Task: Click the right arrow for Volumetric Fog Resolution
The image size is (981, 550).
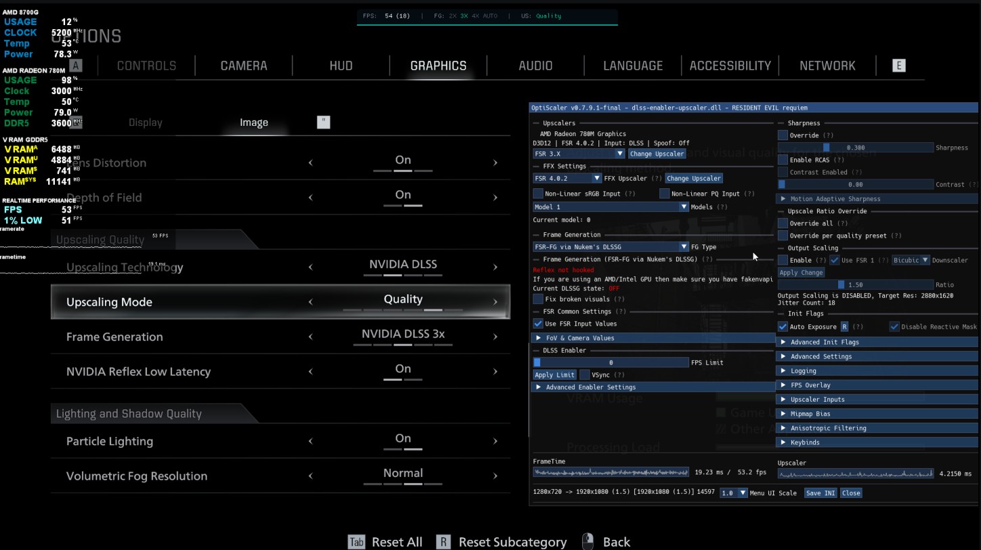Action: tap(495, 475)
